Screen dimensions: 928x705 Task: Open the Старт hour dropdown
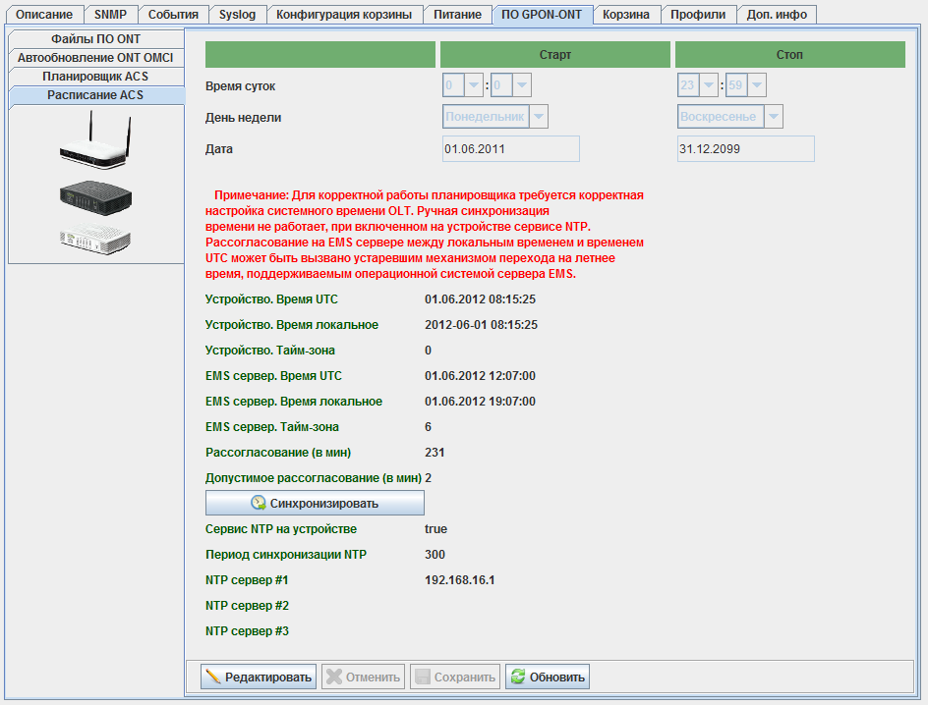click(474, 85)
